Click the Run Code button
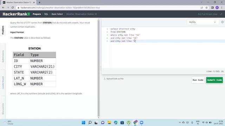This screenshot has width=225, height=126. (x=198, y=80)
